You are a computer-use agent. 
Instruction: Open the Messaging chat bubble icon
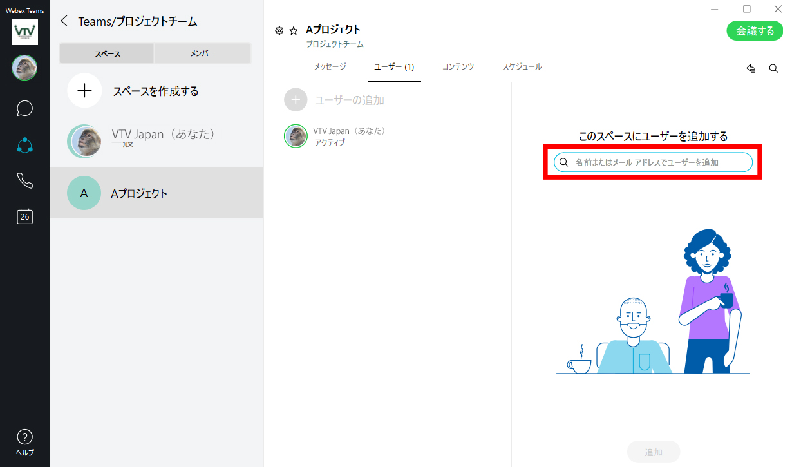click(x=24, y=108)
